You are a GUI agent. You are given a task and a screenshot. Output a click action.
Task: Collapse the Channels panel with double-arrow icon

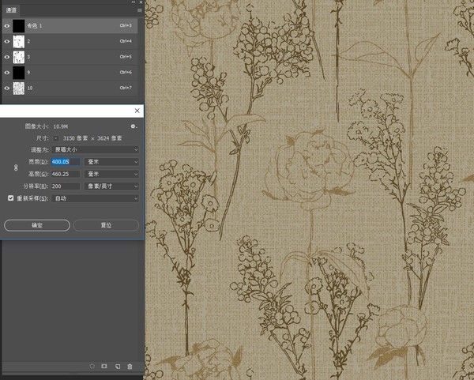134,2
